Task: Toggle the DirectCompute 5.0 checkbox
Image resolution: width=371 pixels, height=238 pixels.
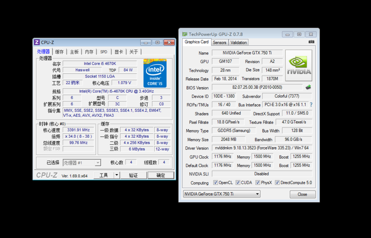Action: pos(277,183)
